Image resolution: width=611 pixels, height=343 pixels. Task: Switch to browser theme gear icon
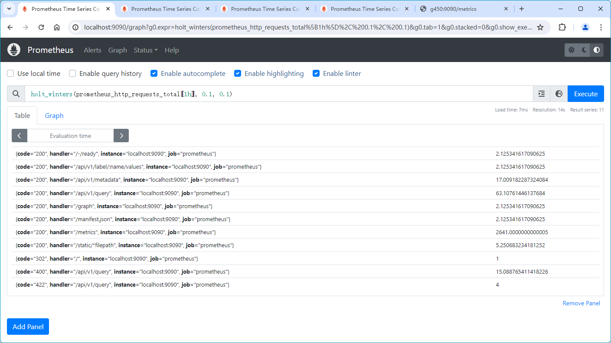(572, 50)
